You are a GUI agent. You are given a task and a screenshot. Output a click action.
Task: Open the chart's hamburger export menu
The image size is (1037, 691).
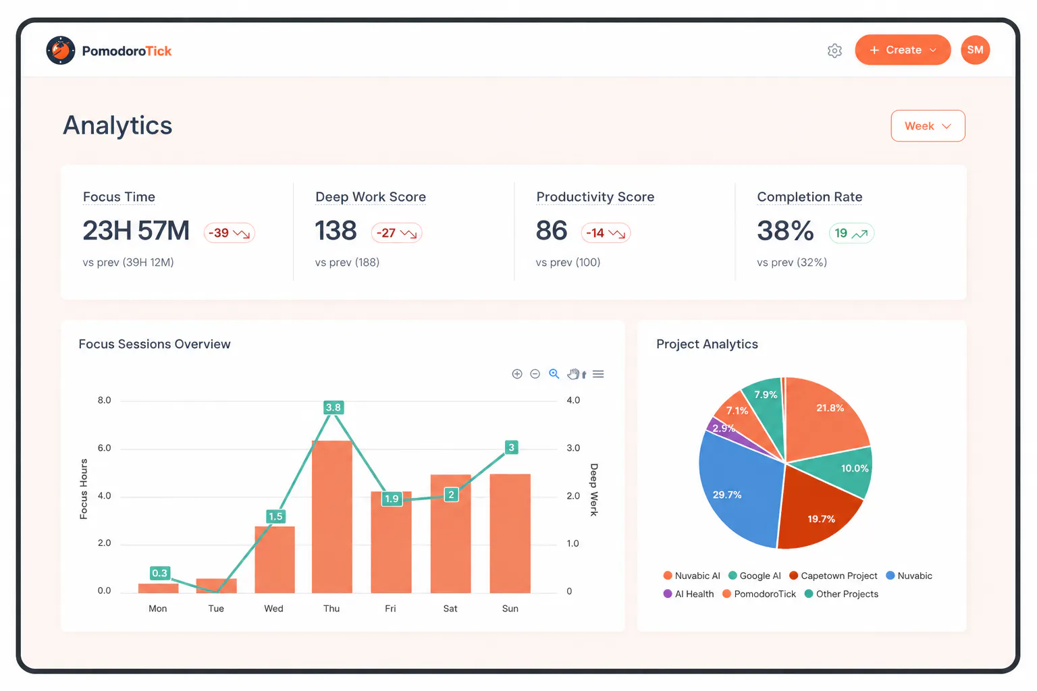(x=598, y=374)
